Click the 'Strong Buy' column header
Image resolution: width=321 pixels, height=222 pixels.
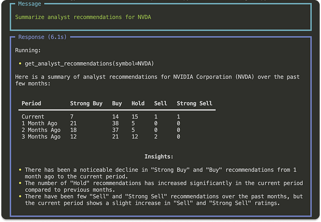86,103
